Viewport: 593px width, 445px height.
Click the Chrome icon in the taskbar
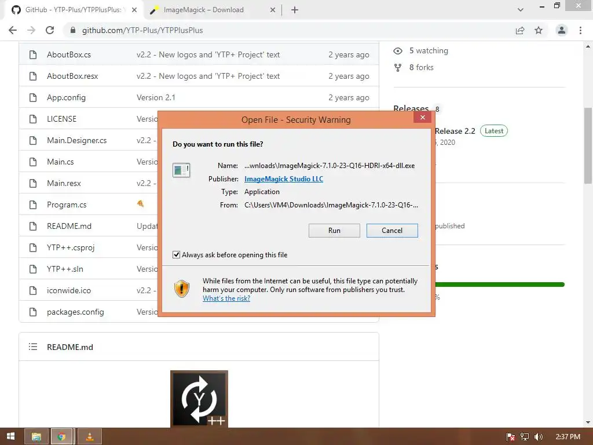point(61,437)
